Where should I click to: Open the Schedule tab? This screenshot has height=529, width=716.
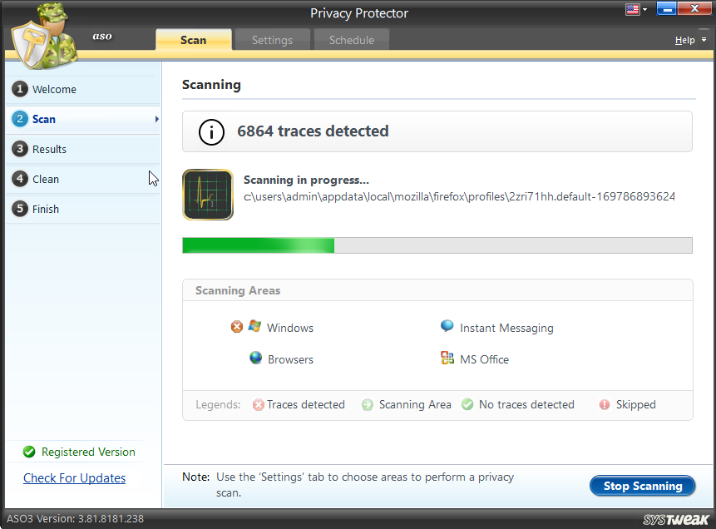point(350,39)
